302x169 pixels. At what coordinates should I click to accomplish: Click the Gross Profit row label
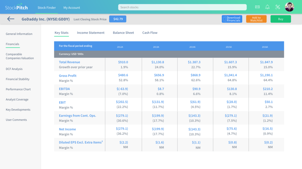coord(68,76)
